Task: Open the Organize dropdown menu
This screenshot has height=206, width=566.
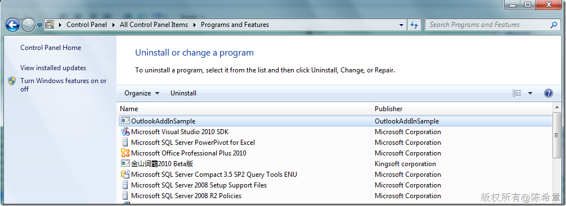Action: click(x=142, y=93)
